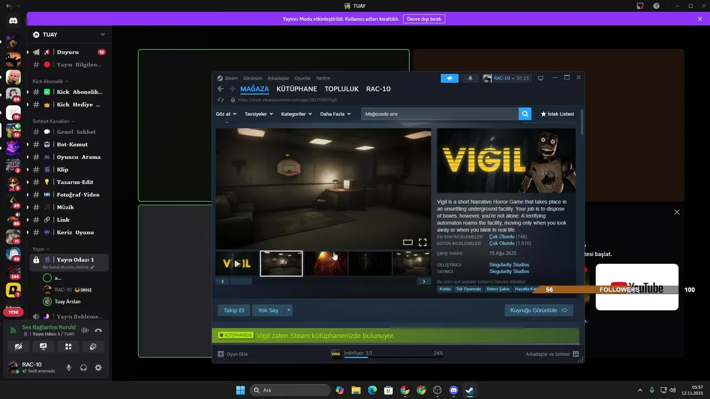Image resolution: width=710 pixels, height=399 pixels.
Task: Open Discord help question mark icon
Action: pos(657,6)
